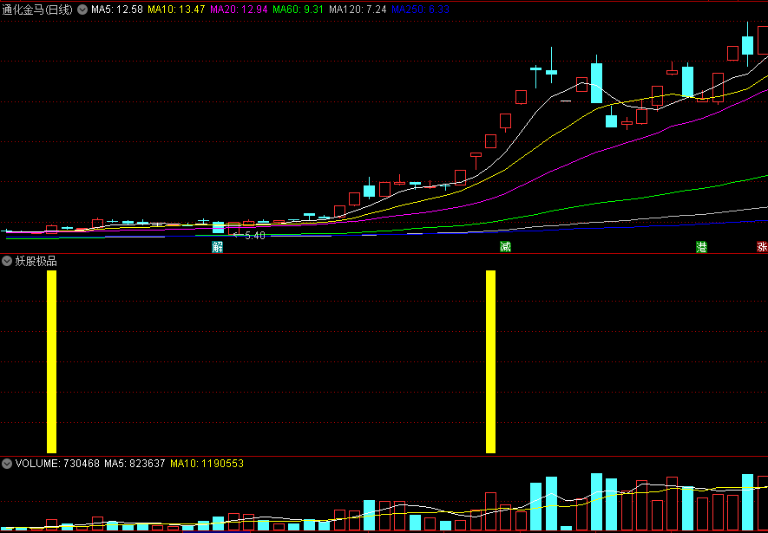Click the MA60: 9.31 label

pyautogui.click(x=298, y=10)
